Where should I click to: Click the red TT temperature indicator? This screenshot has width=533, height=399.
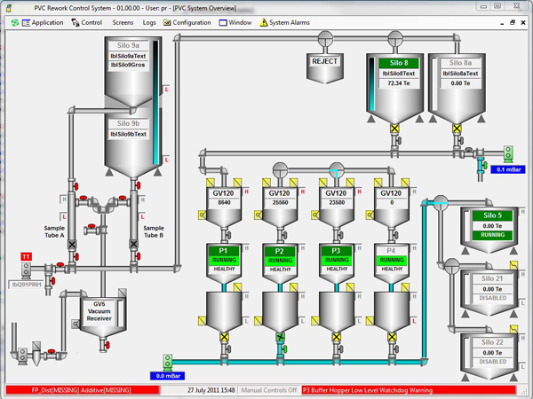point(26,257)
